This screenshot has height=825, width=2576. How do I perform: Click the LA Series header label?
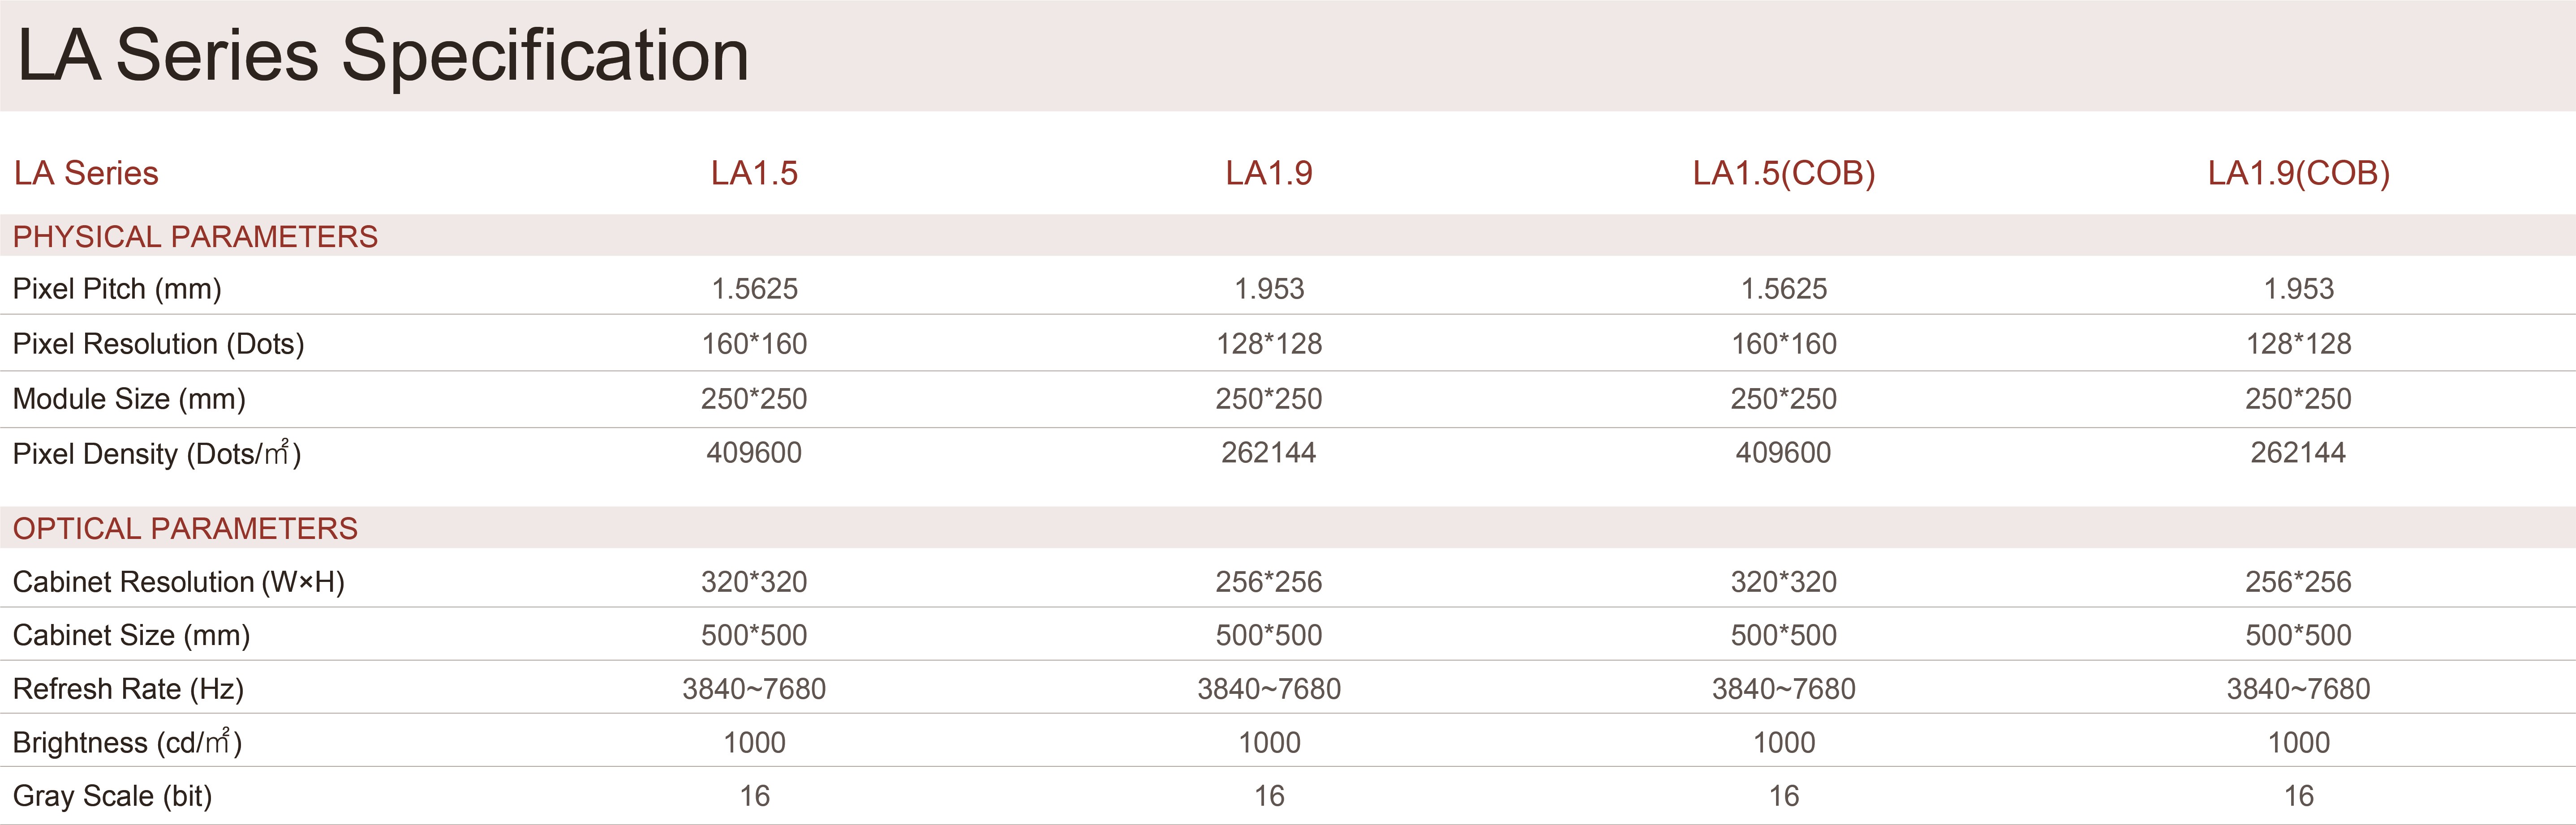coord(86,174)
